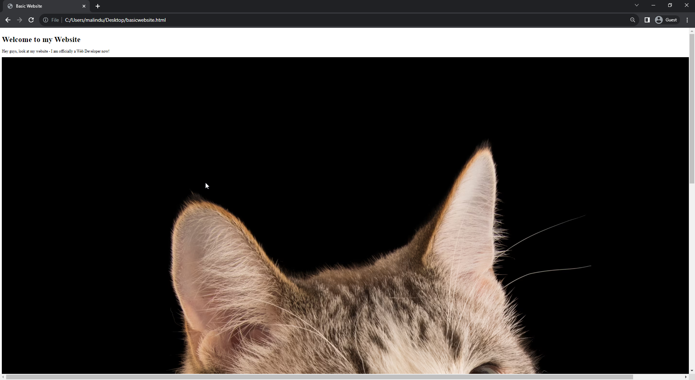Click the Welcome to my Website heading

[41, 39]
